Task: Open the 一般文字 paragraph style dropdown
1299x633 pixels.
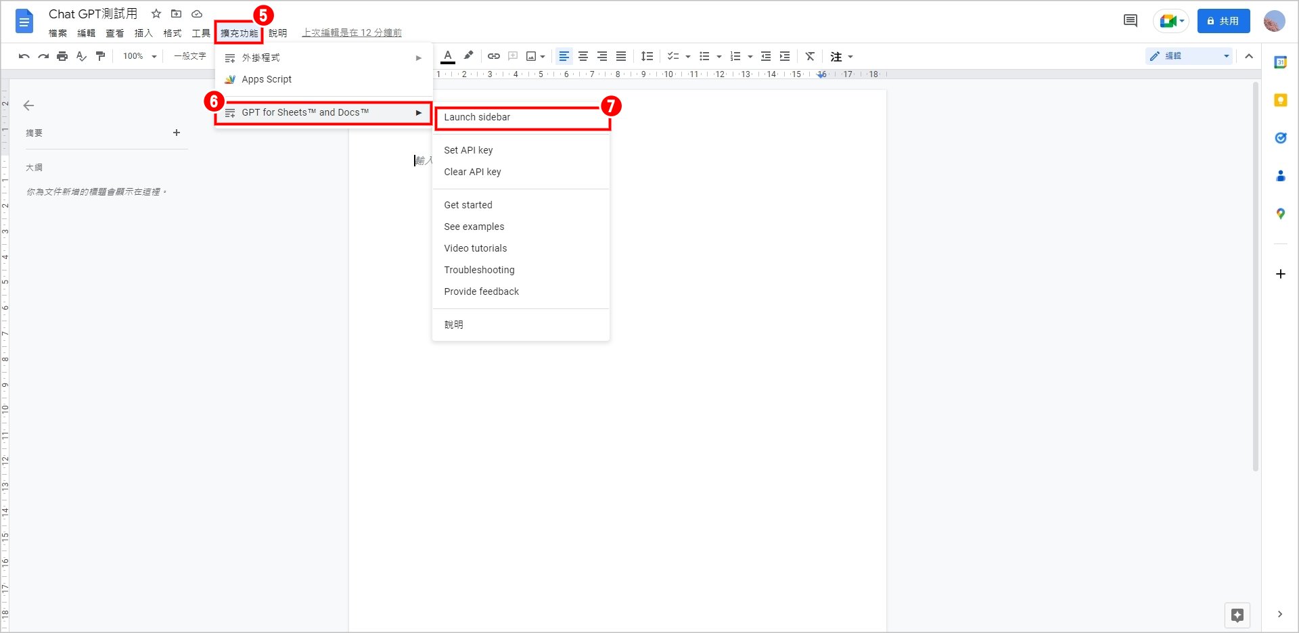Action: click(189, 56)
